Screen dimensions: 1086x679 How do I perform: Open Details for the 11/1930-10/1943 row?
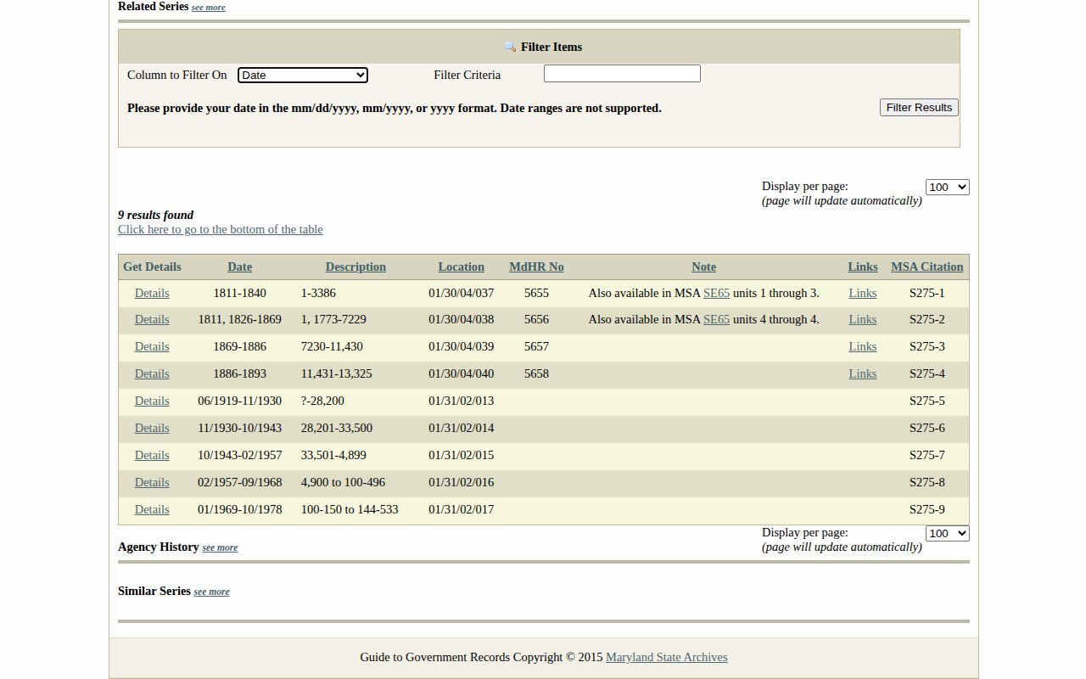point(152,428)
